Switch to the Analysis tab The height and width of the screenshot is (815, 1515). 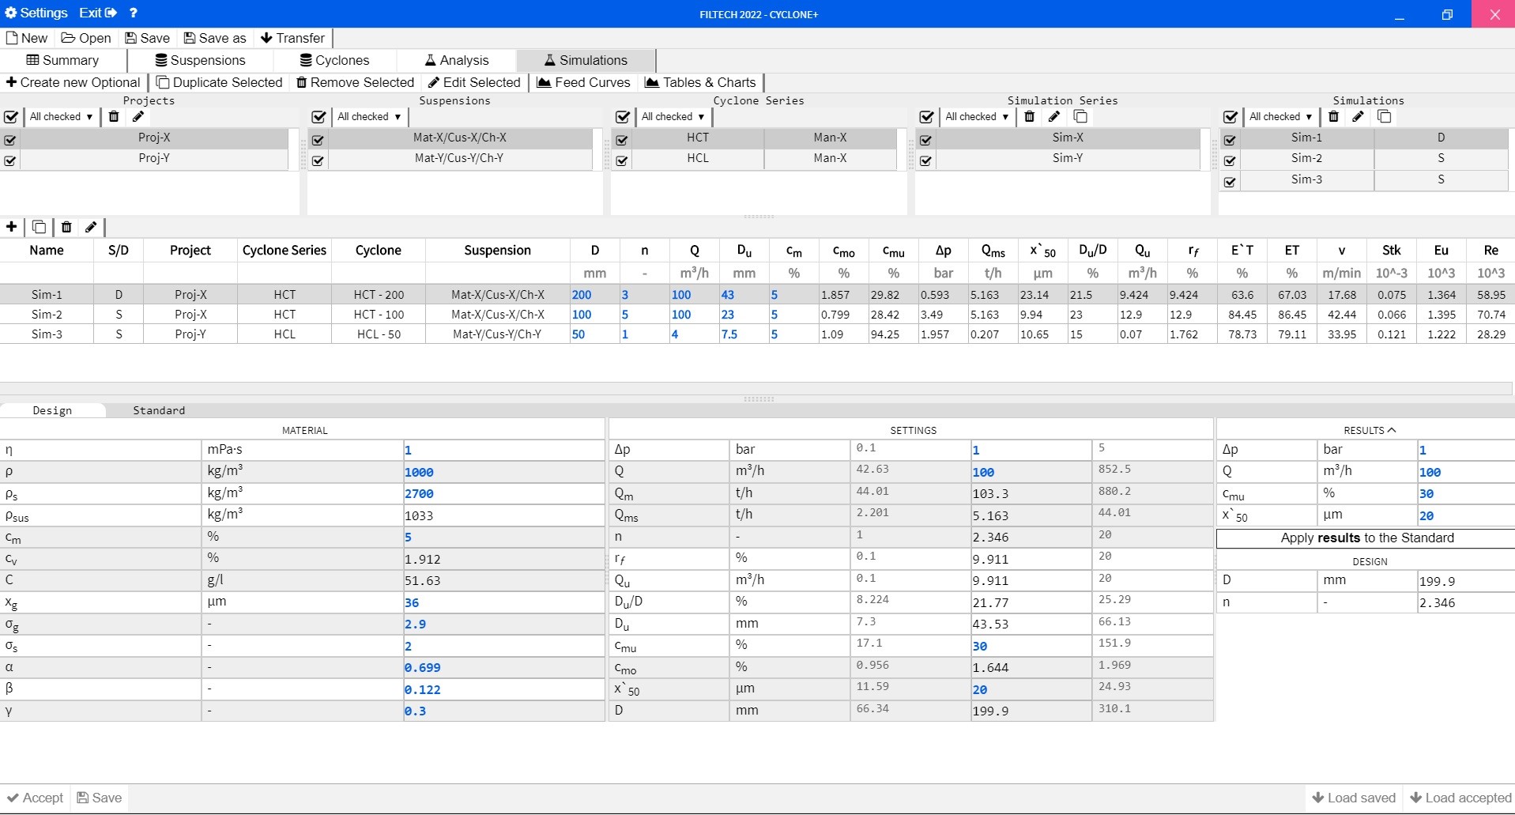tap(457, 60)
